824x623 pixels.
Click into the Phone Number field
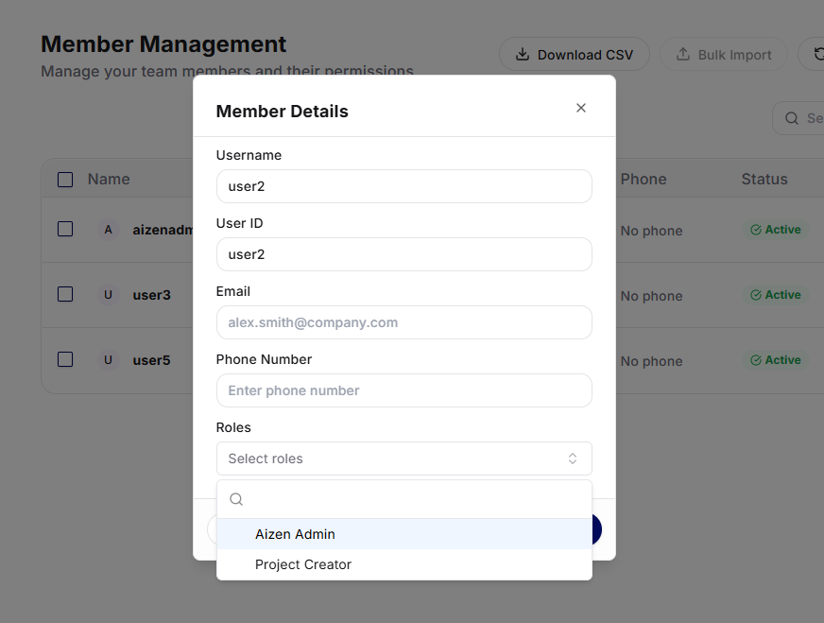click(403, 390)
